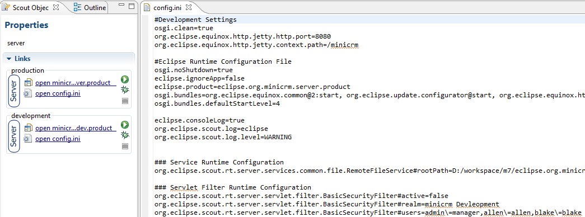Click the production Server badge
This screenshot has height=217, width=585.
[14, 92]
